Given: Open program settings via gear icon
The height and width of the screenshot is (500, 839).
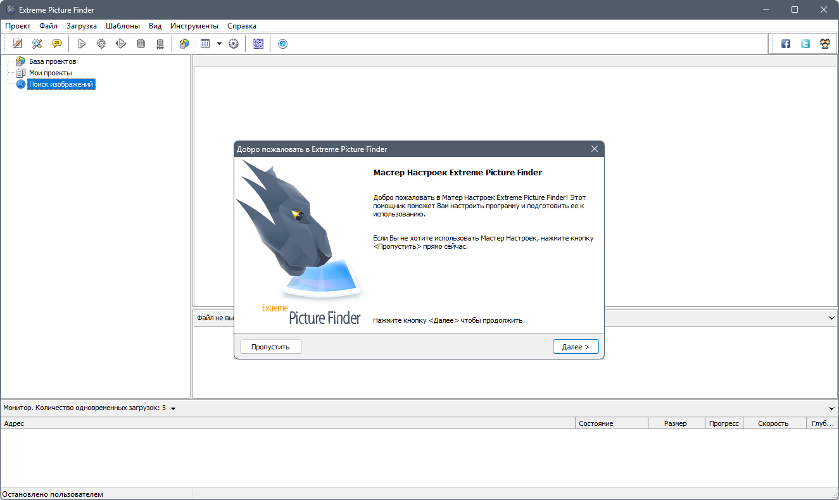Looking at the screenshot, I should [x=234, y=43].
